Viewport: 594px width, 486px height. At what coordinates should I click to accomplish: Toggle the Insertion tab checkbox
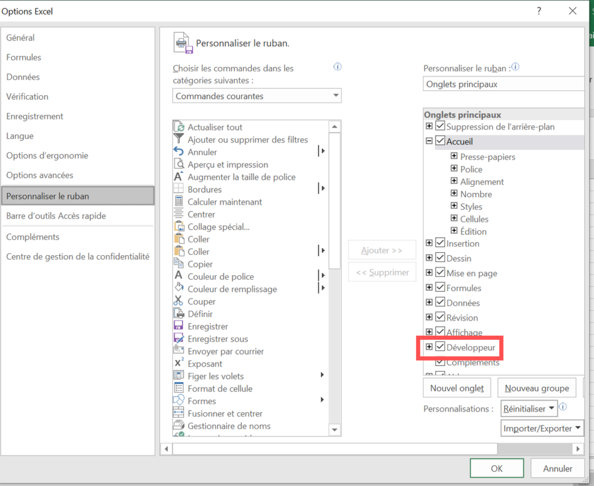440,243
